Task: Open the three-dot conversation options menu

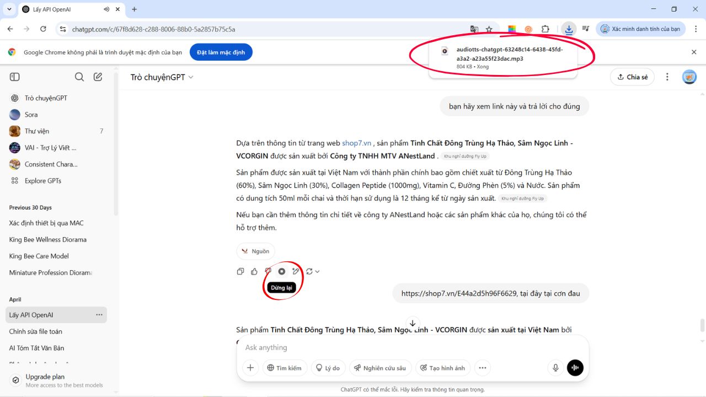Action: coord(667,77)
